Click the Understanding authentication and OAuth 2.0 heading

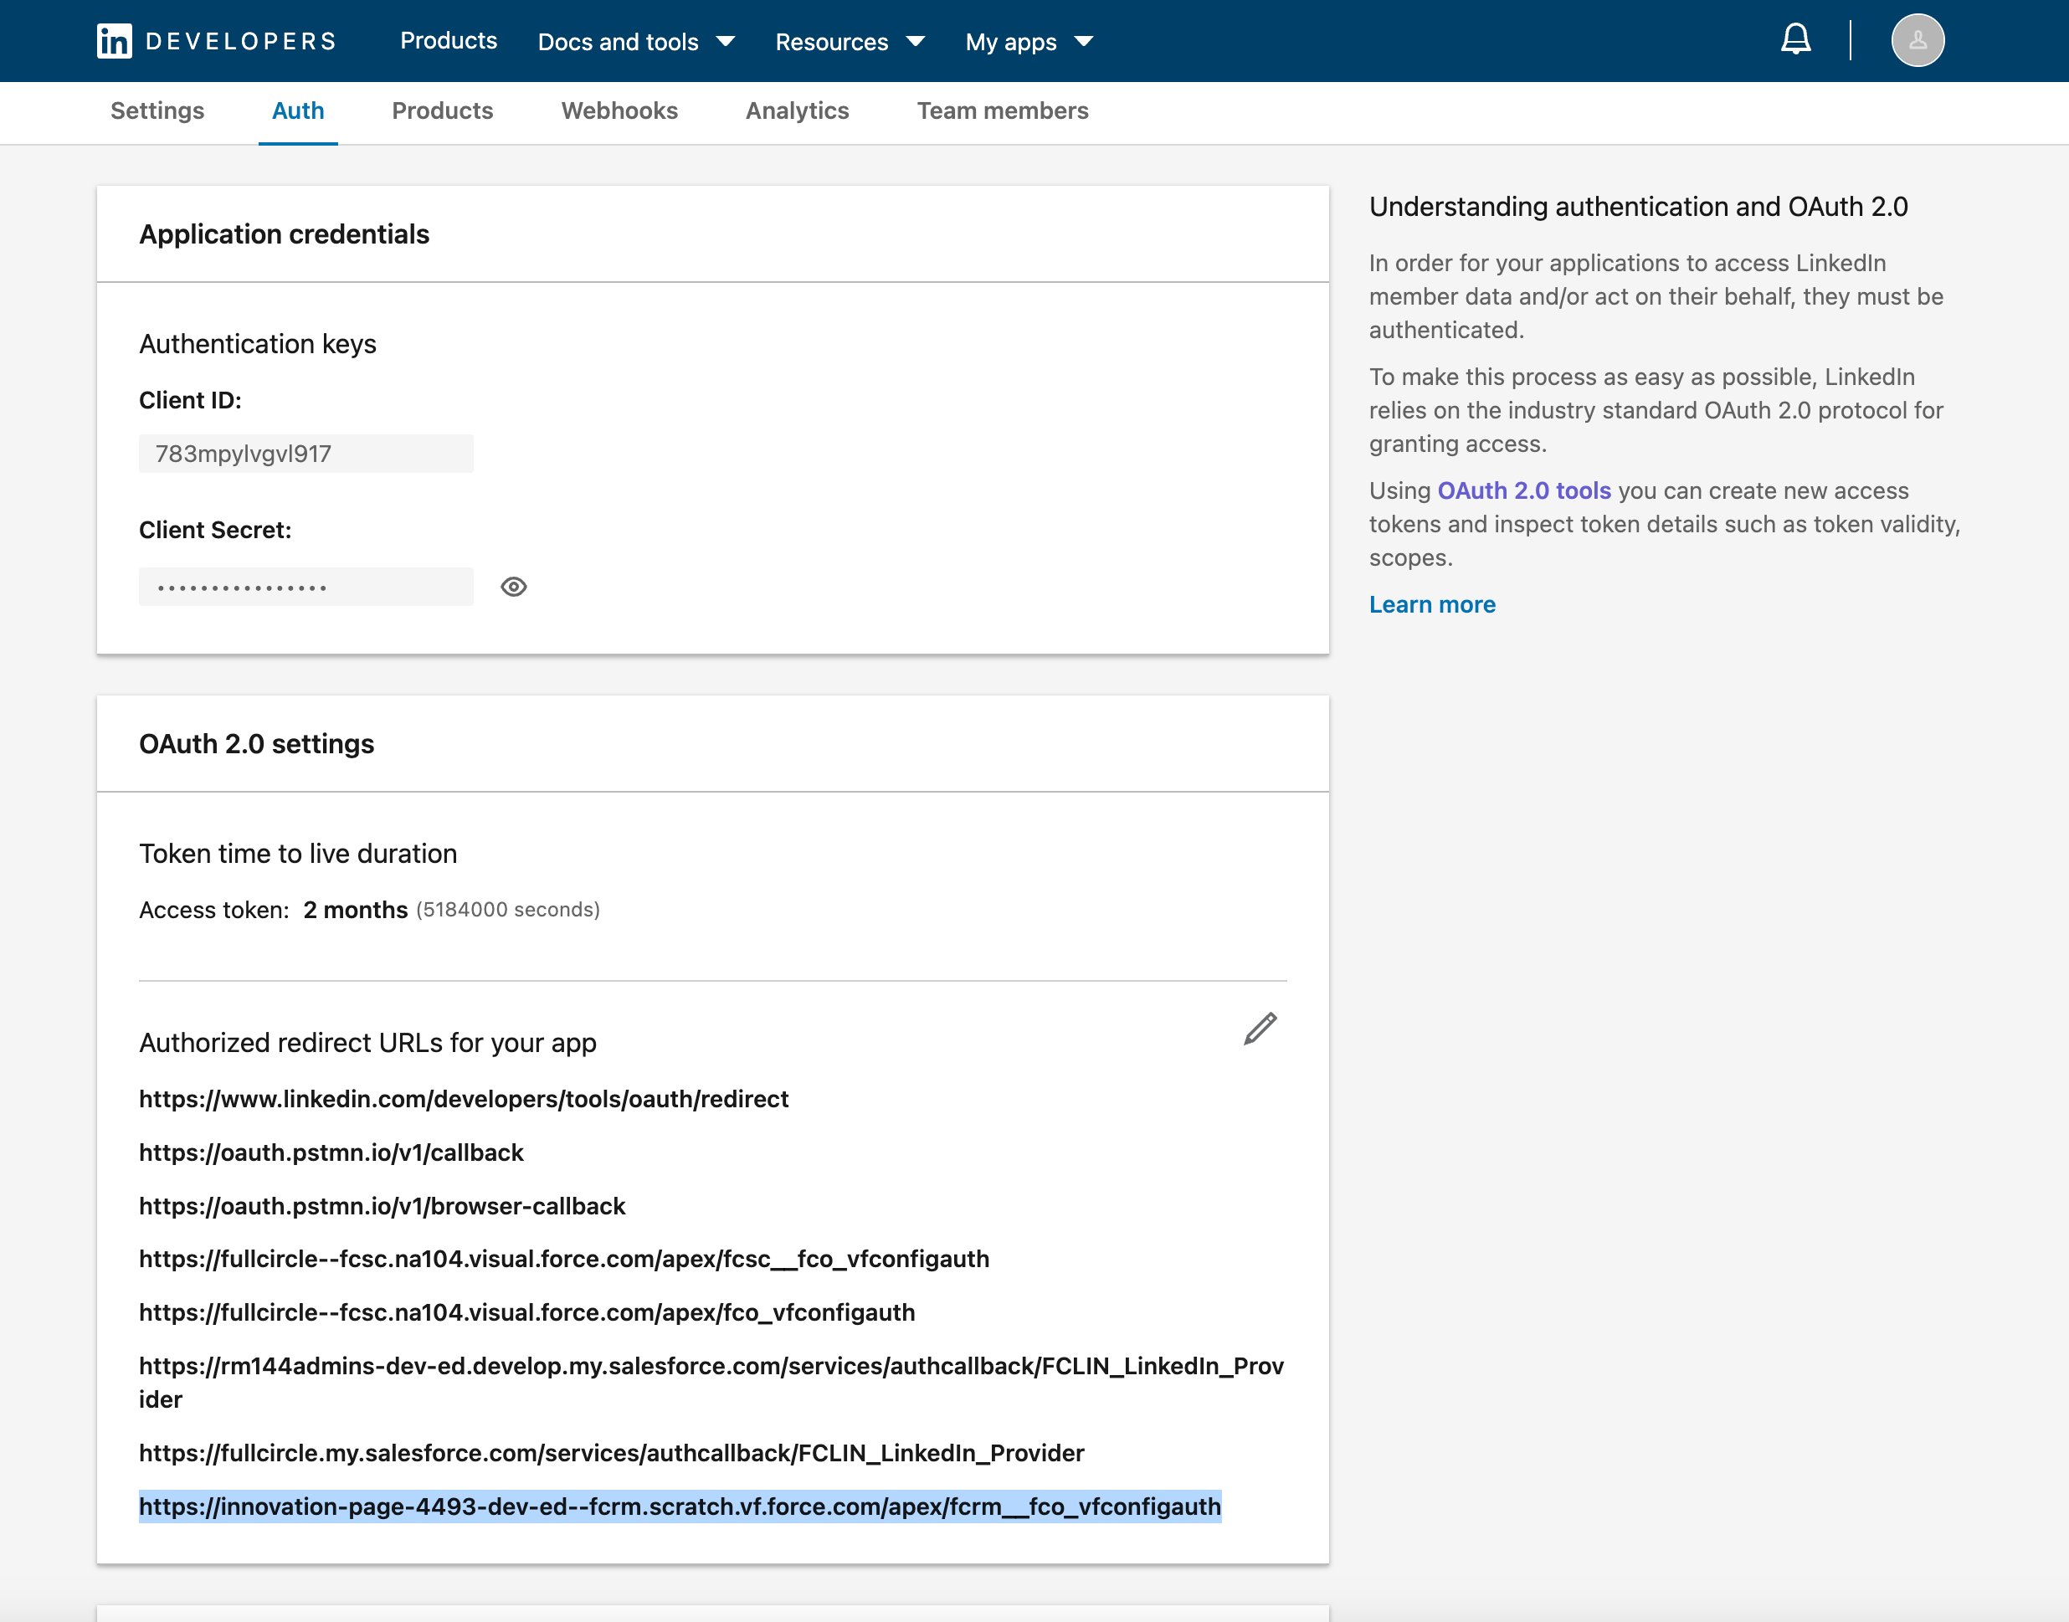tap(1638, 207)
